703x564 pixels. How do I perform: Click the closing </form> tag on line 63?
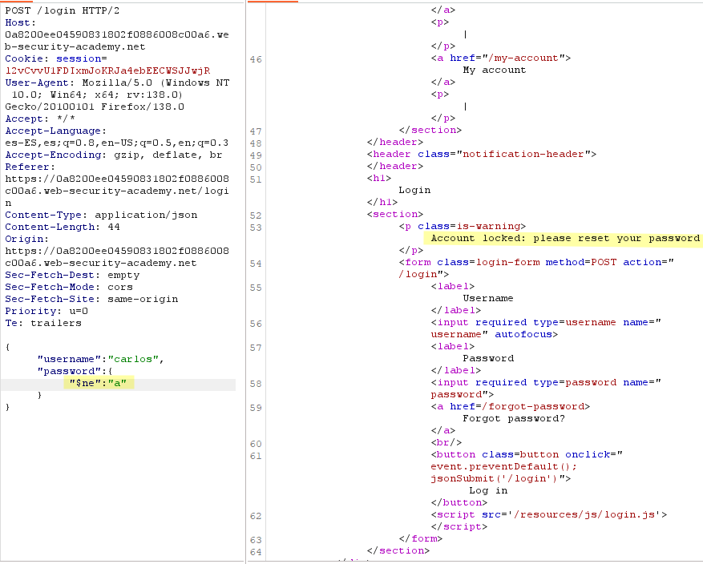[421, 538]
